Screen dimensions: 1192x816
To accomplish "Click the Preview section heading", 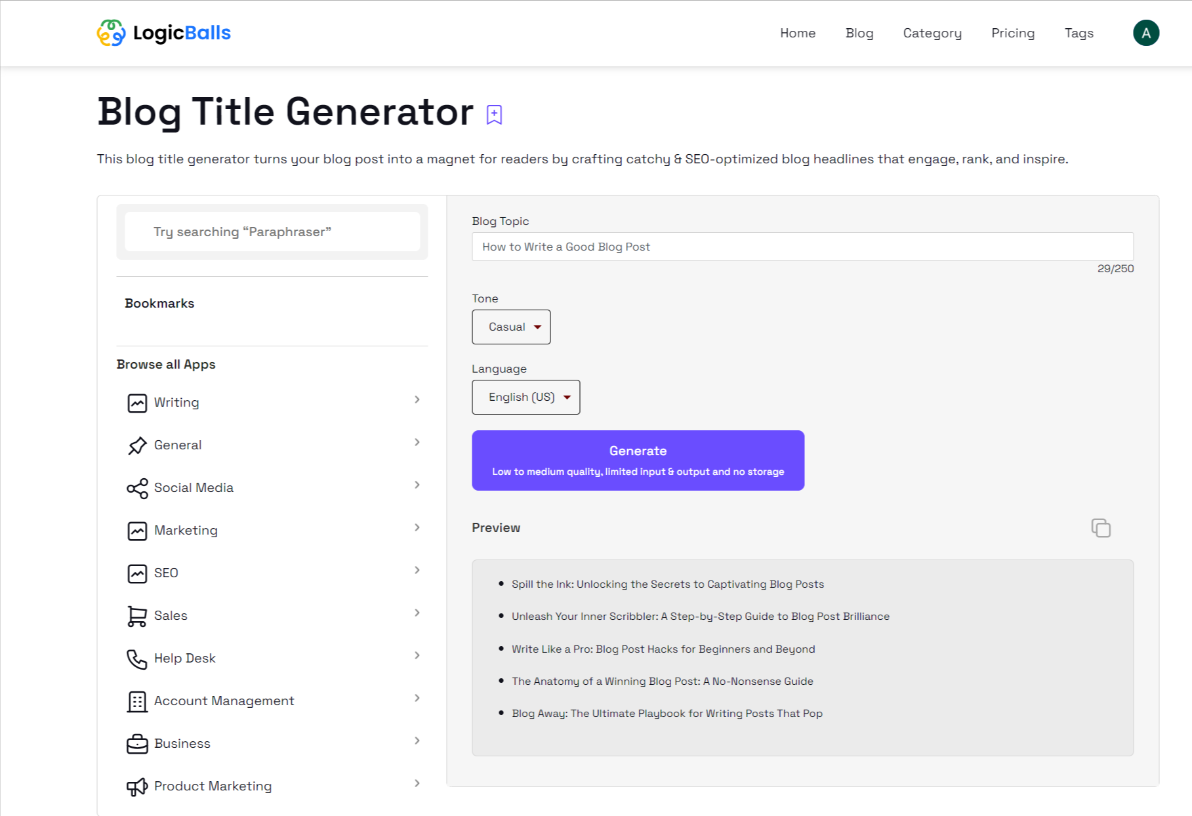I will tap(496, 527).
